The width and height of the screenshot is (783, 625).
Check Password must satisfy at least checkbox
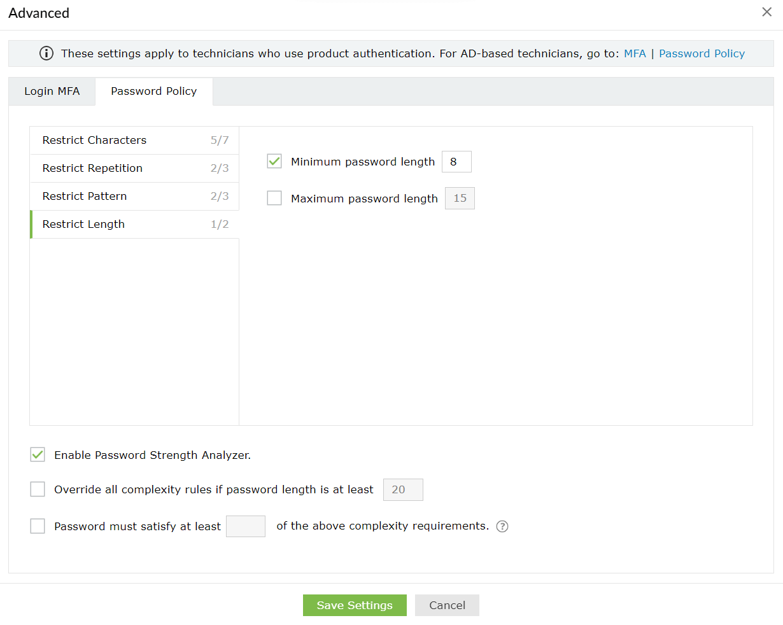[38, 526]
